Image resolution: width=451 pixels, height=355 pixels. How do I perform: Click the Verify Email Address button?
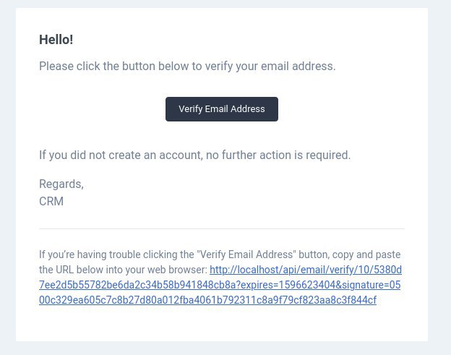point(221,109)
